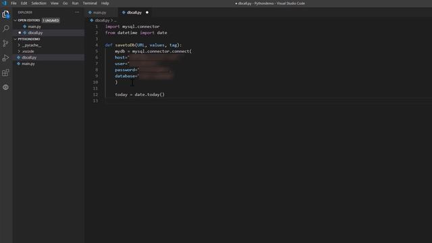This screenshot has width=432, height=243.
Task: Open the File menu
Action: [x=13, y=3]
